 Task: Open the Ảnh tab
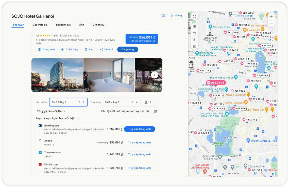click(x=82, y=25)
